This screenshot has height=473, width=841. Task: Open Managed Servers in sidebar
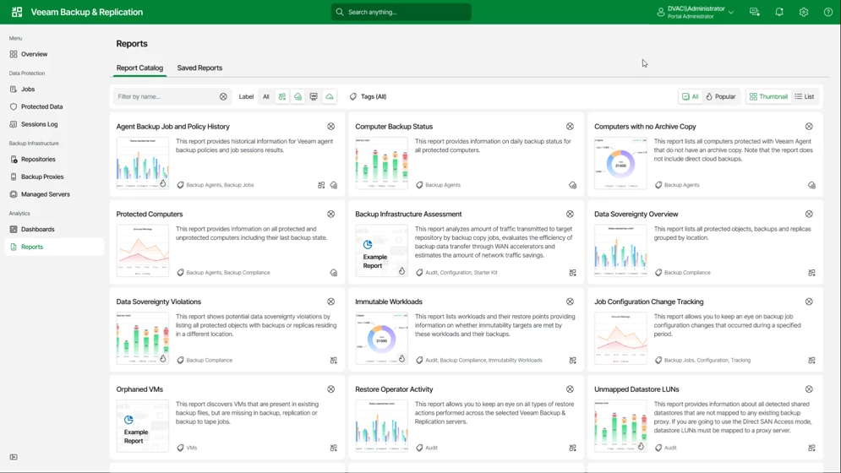(46, 194)
